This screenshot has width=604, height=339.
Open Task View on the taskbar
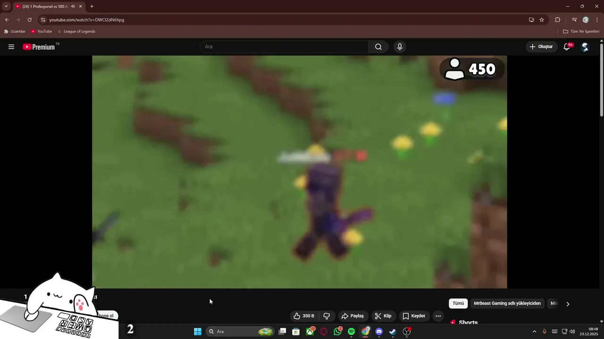[x=282, y=331]
